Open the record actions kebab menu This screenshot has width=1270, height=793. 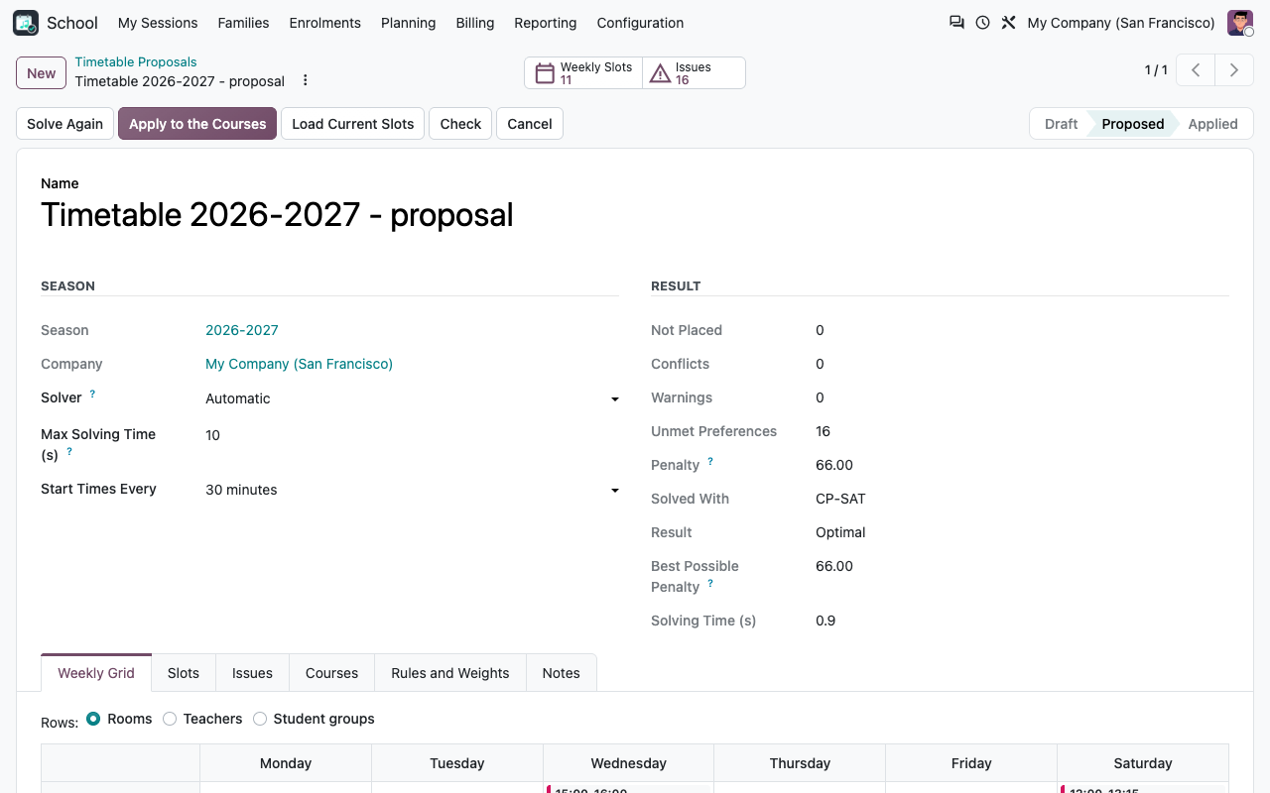point(306,80)
